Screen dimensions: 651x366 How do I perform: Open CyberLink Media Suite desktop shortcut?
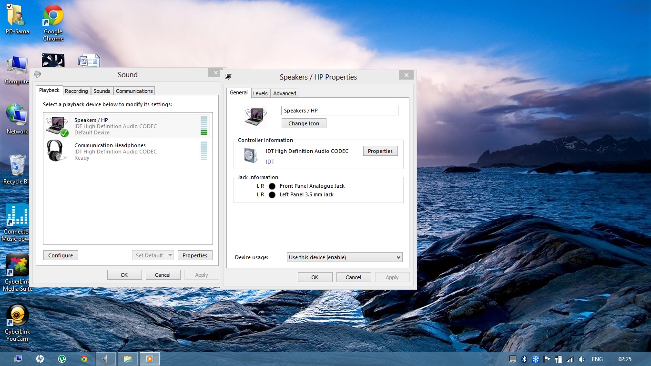click(18, 273)
